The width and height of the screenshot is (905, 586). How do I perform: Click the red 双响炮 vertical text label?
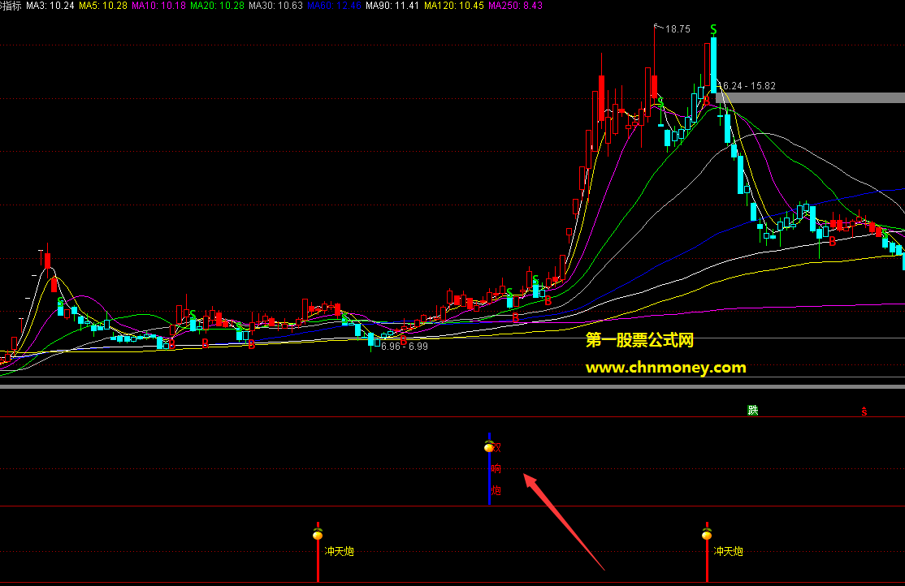pyautogui.click(x=496, y=469)
